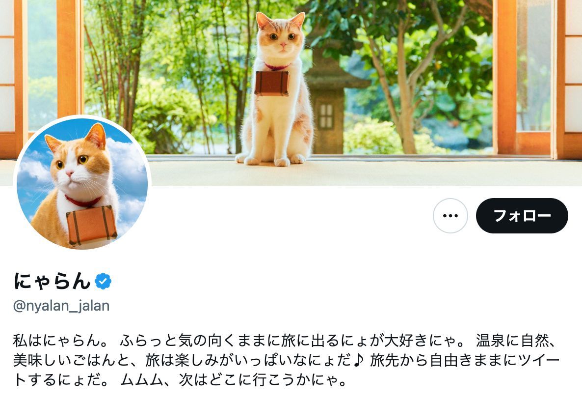Viewport: 582px width, 403px height.
Task: Open the garden header banner image
Action: pyautogui.click(x=291, y=93)
